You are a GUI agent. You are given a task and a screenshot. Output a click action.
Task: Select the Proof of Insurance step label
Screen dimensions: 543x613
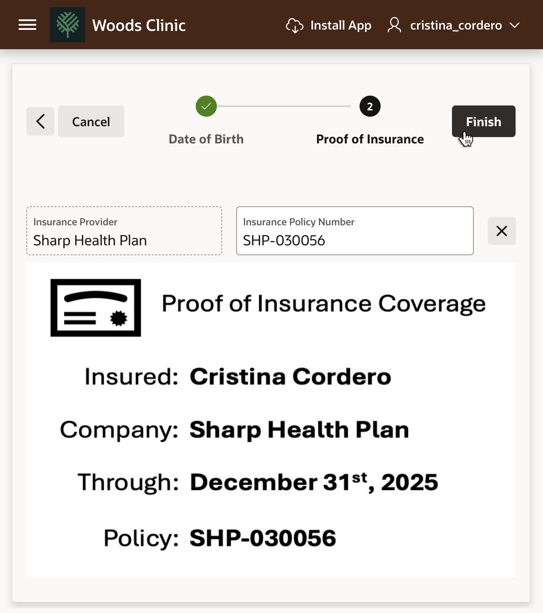point(370,139)
